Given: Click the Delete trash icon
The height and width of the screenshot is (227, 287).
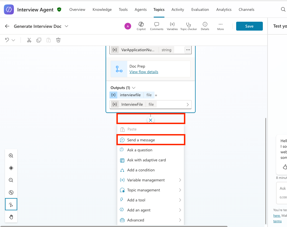Looking at the screenshot, I should coord(58,40).
